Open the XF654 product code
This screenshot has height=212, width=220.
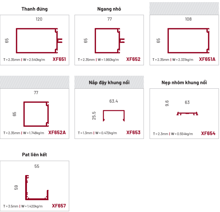(208, 133)
